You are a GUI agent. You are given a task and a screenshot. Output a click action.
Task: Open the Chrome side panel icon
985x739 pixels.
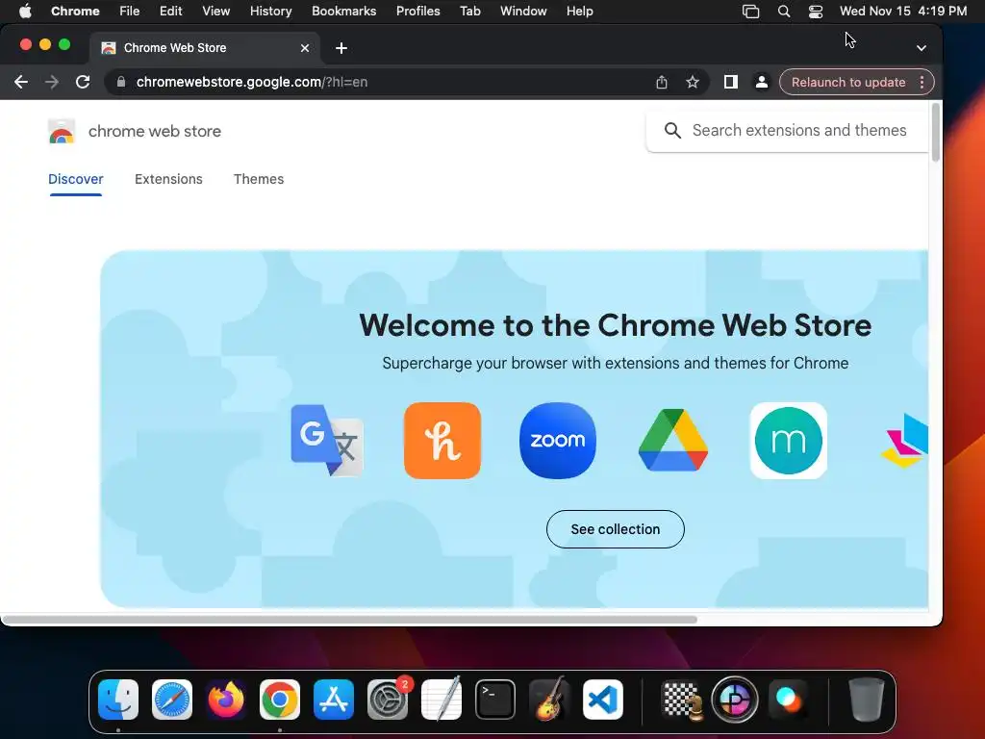click(731, 82)
